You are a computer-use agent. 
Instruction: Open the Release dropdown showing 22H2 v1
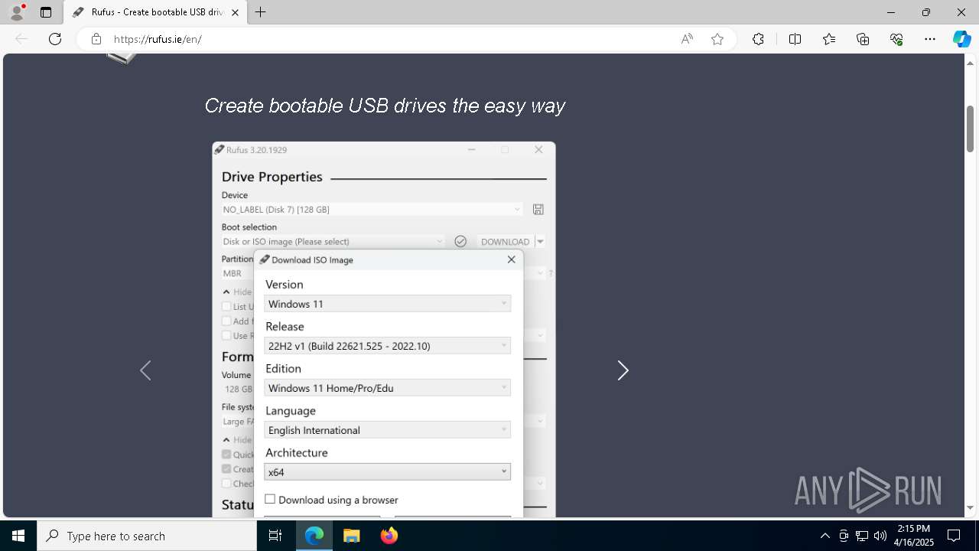pos(387,346)
